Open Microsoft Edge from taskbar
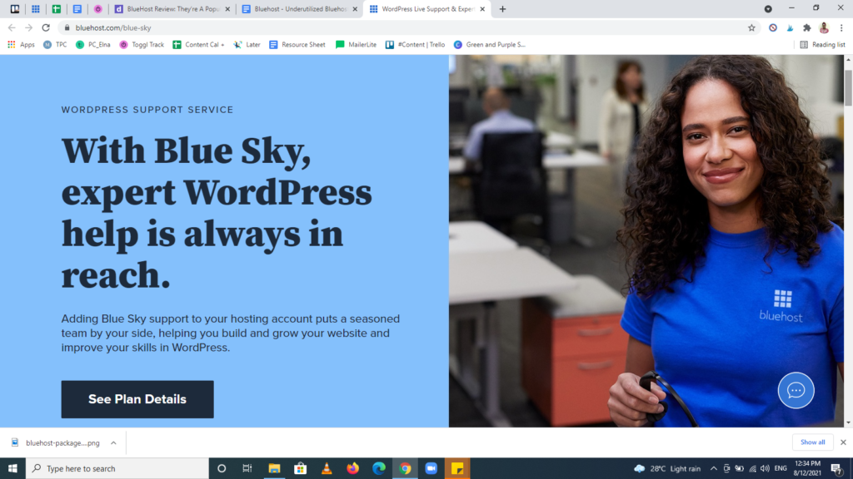This screenshot has height=479, width=853. (x=379, y=468)
